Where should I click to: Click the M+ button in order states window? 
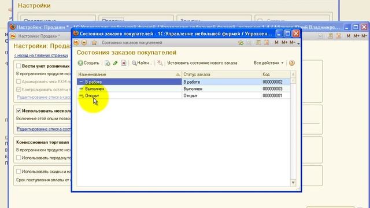(284, 43)
